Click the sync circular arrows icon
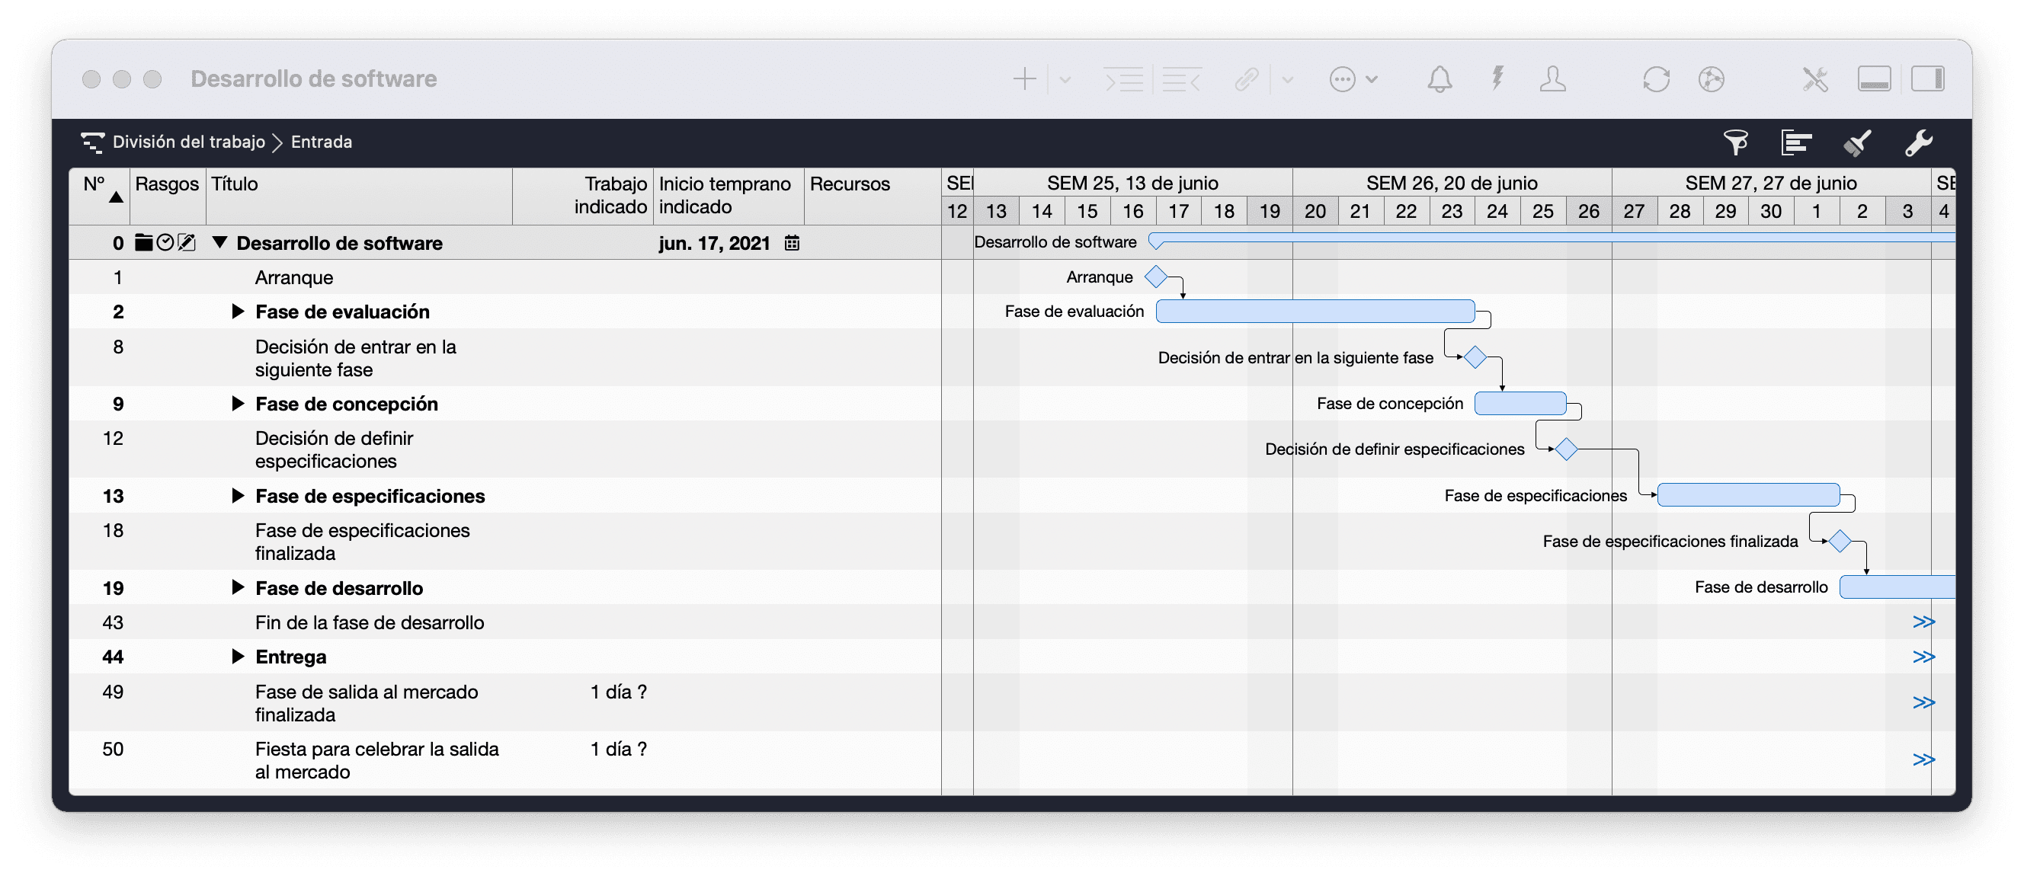Screen dimensions: 2024x876 (1655, 79)
